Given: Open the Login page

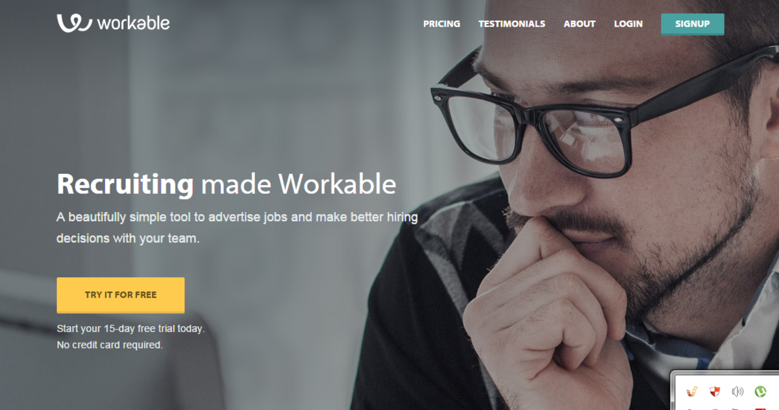Looking at the screenshot, I should click(x=628, y=23).
